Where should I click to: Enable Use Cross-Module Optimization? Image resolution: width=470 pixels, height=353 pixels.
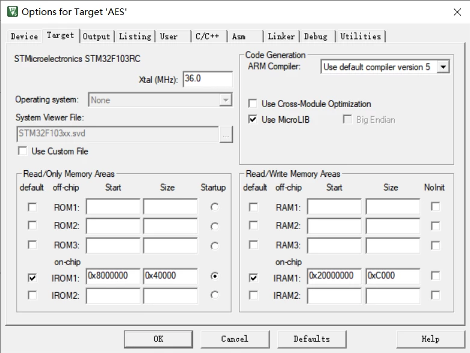pyautogui.click(x=253, y=103)
